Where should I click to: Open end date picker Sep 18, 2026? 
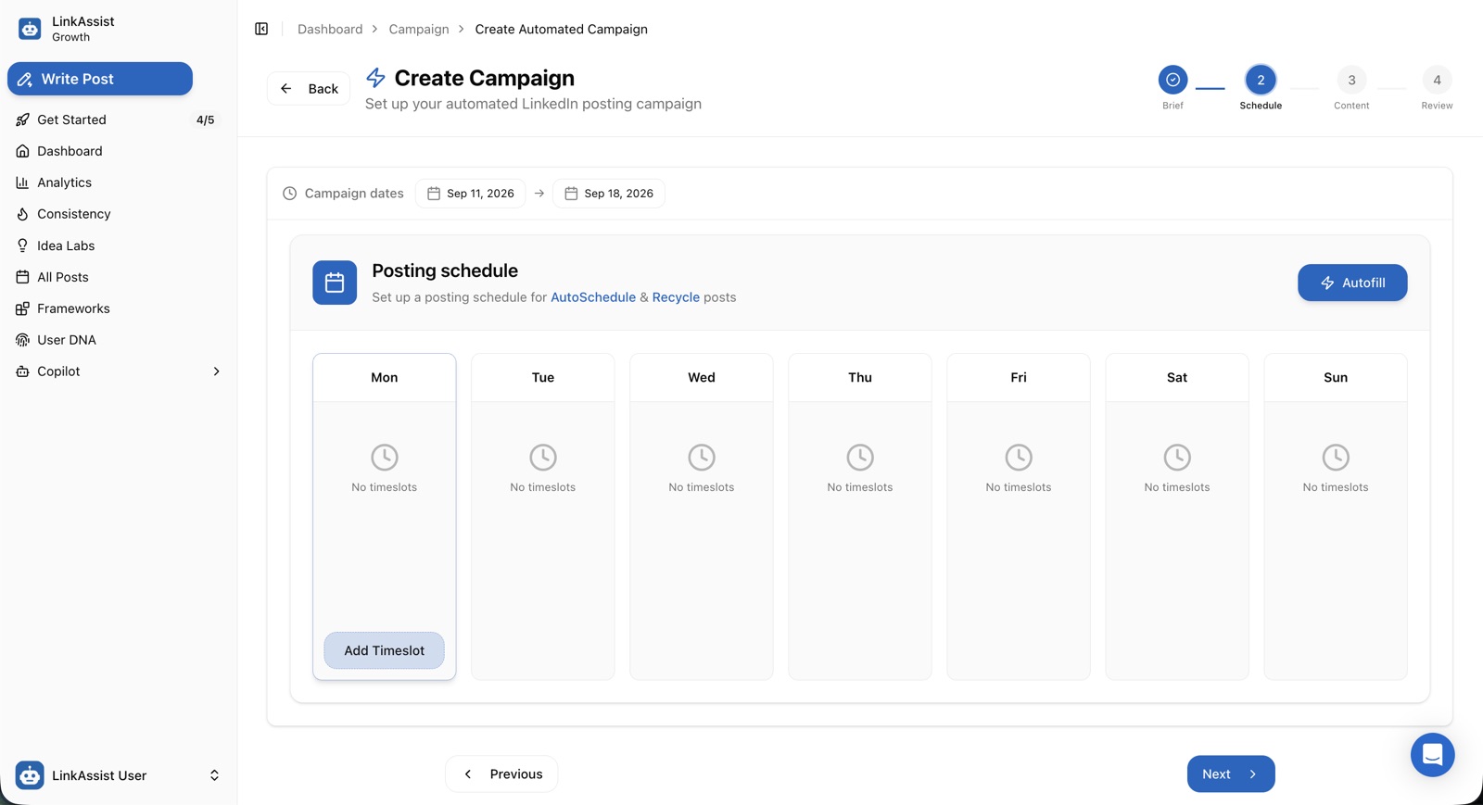pos(609,194)
